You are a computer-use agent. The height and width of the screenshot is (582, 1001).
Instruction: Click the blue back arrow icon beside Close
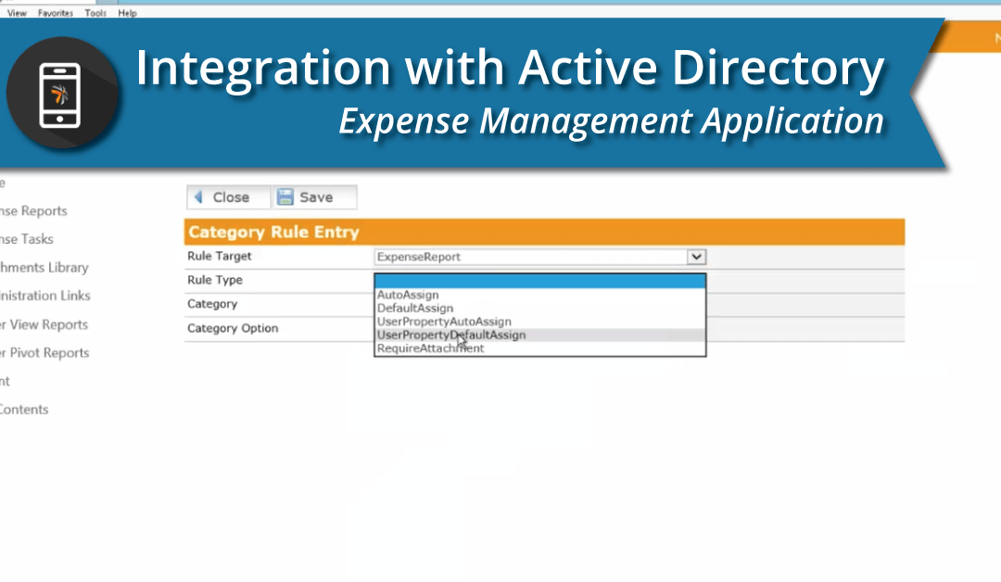pyautogui.click(x=198, y=197)
